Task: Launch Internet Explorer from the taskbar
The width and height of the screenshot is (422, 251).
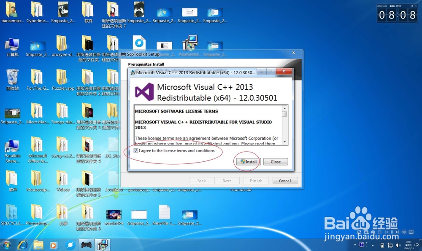Action: point(23,245)
